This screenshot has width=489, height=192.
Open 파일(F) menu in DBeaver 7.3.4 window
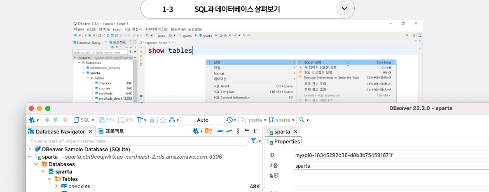tap(79, 29)
